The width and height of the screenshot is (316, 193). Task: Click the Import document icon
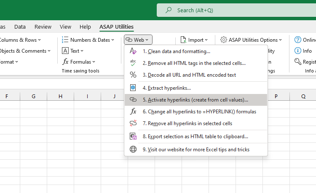click(x=183, y=40)
